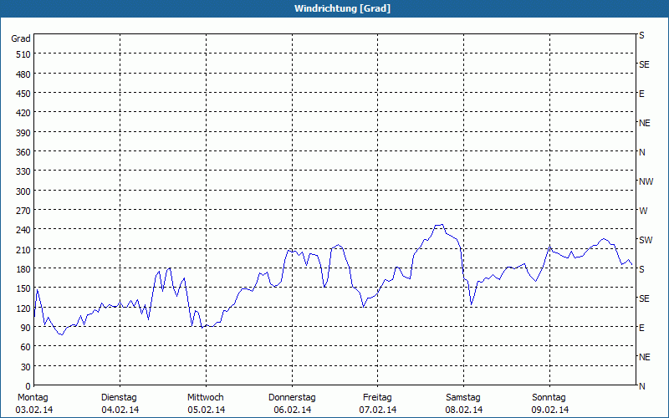Click the 30 degree axis value
The width and height of the screenshot is (669, 418).
(x=24, y=367)
